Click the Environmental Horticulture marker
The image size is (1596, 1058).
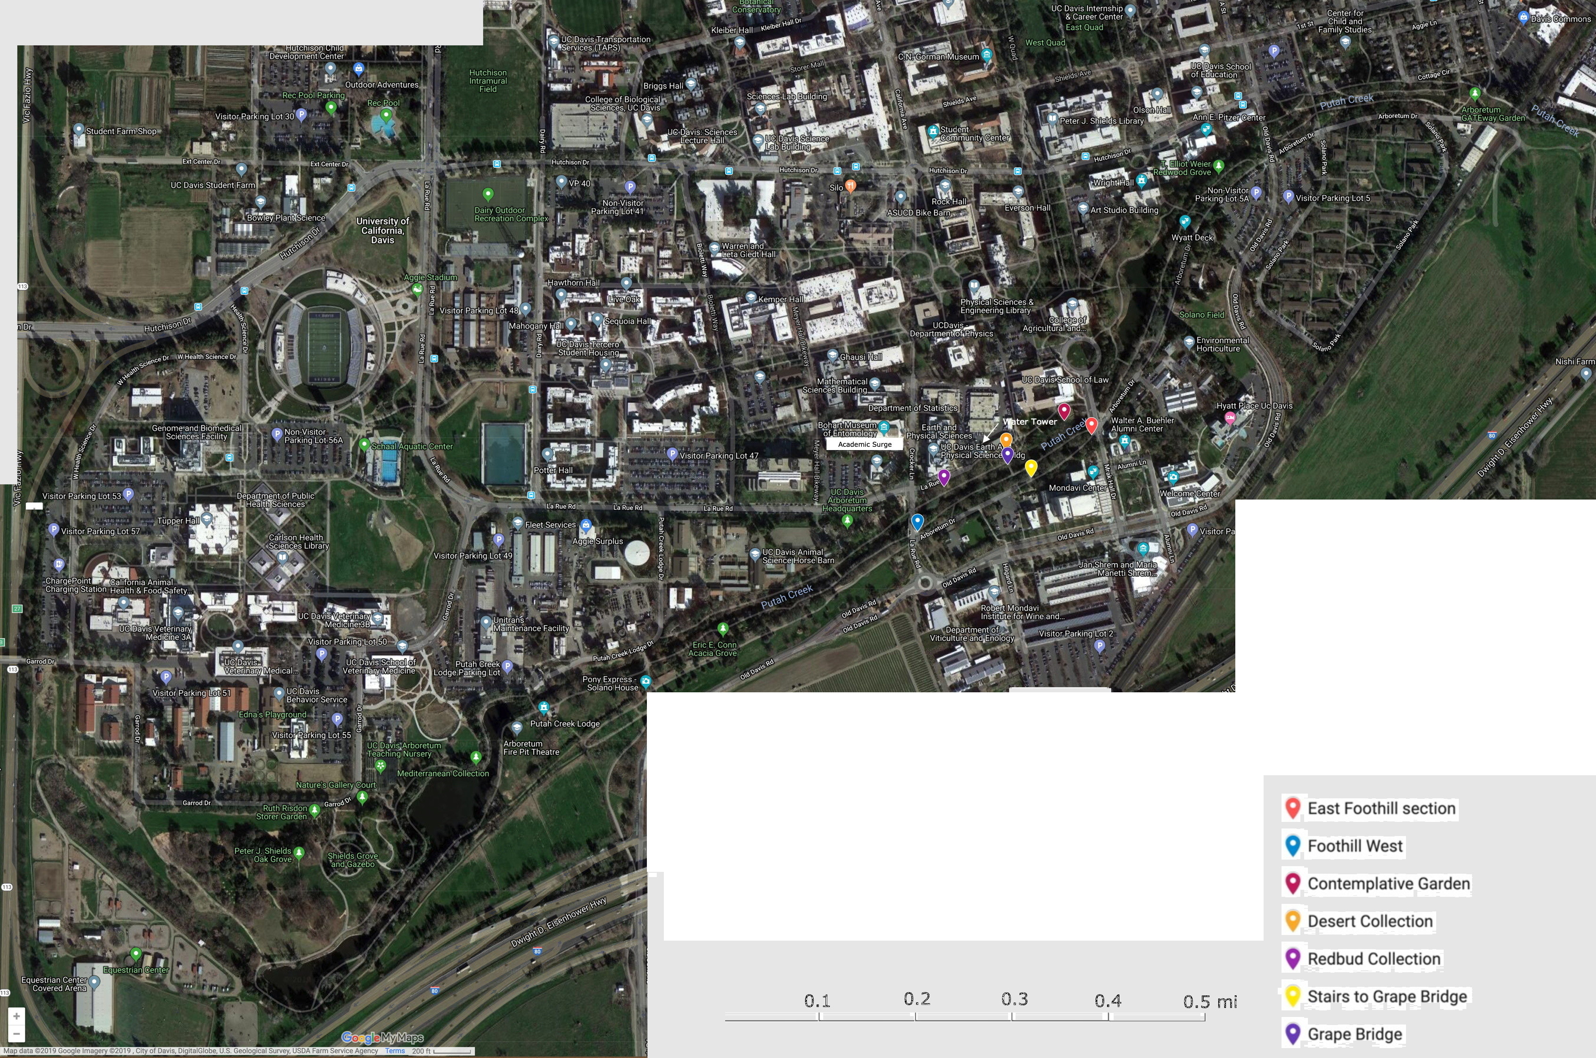tap(1189, 343)
